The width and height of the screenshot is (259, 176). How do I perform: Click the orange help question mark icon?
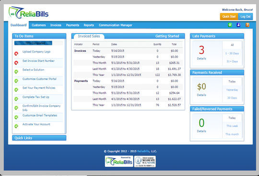(247, 25)
